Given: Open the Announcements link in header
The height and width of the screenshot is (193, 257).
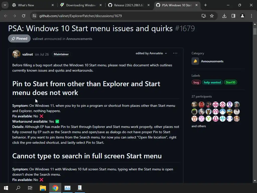Looking at the screenshot, I should click(x=79, y=39).
